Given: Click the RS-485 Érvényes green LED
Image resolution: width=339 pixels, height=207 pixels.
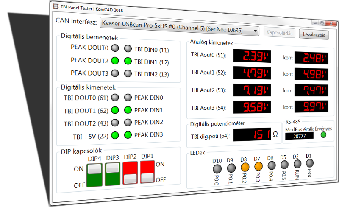Looking at the screenshot, I should (x=323, y=135).
